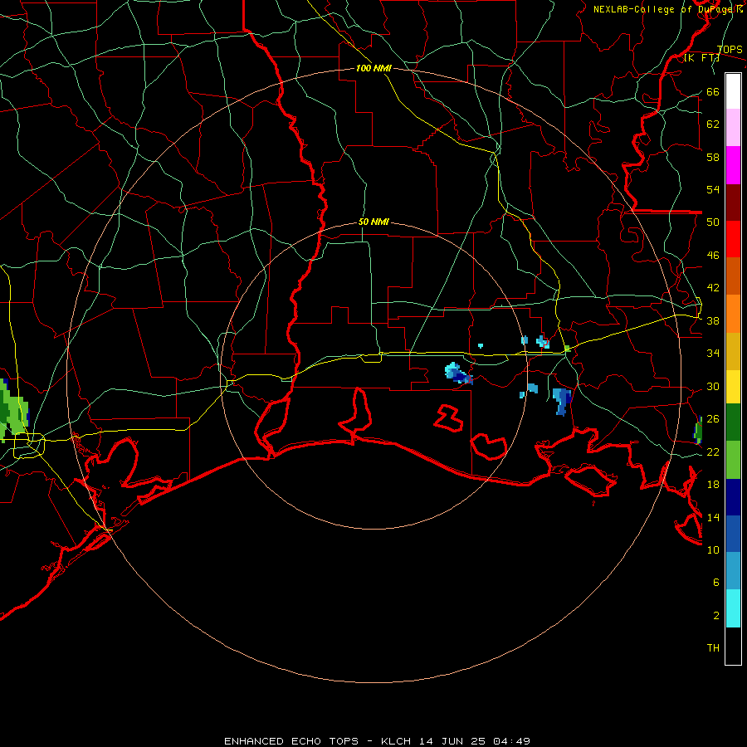Click the green echo cell at the eastern edge

coord(698,430)
